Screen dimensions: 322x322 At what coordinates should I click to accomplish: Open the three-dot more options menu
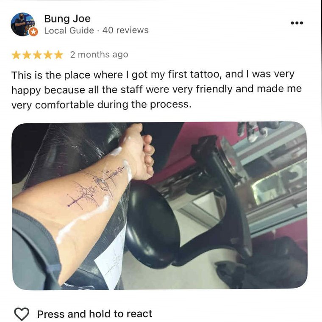tap(297, 23)
